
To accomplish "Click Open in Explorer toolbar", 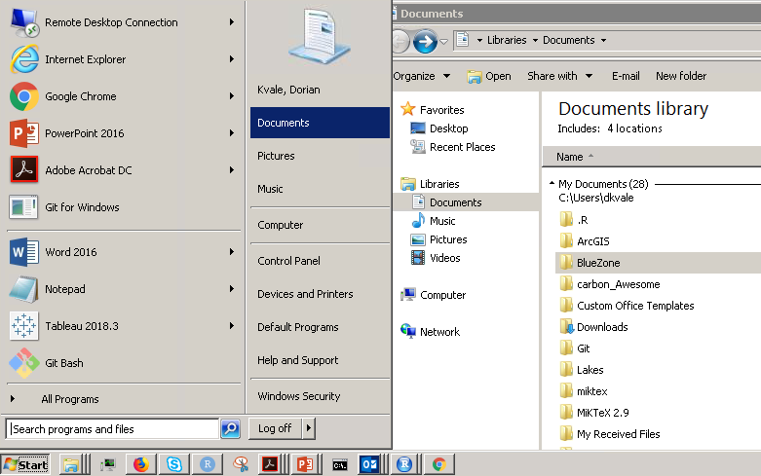I will (489, 76).
